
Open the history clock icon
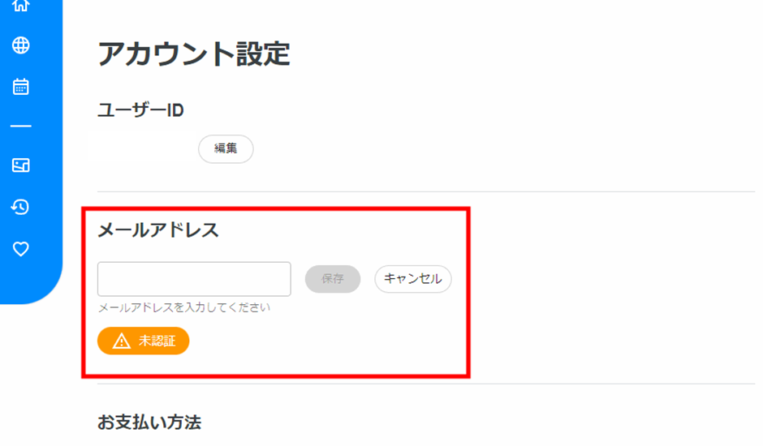[21, 208]
